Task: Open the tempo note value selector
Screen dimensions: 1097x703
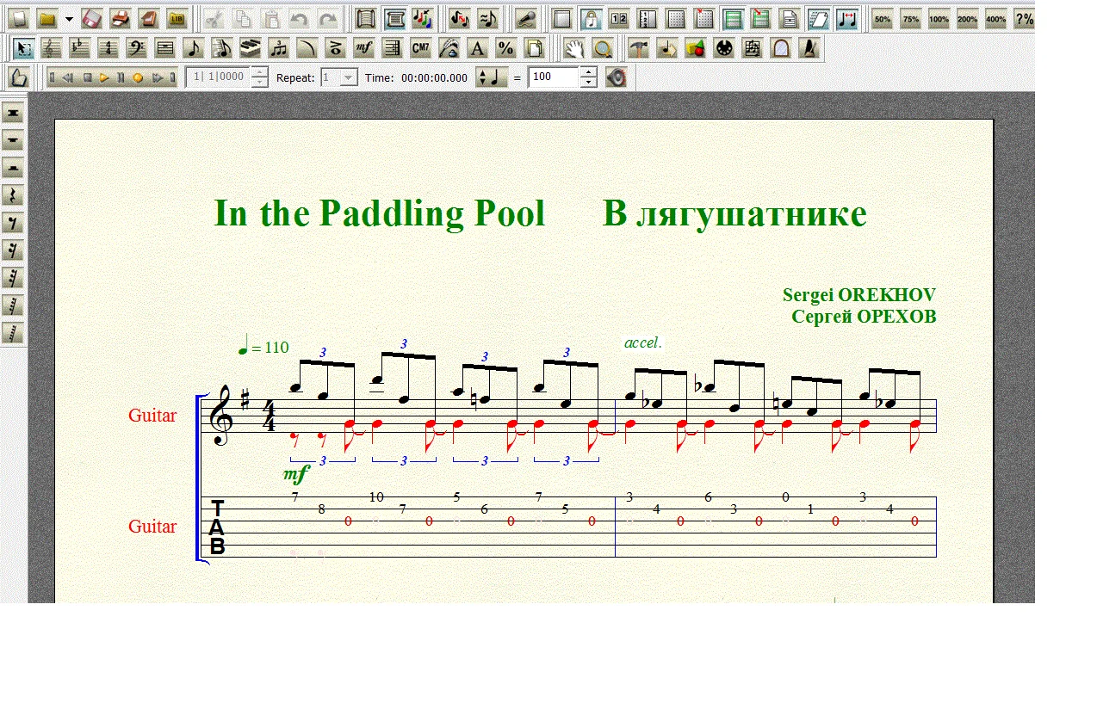Action: click(493, 77)
